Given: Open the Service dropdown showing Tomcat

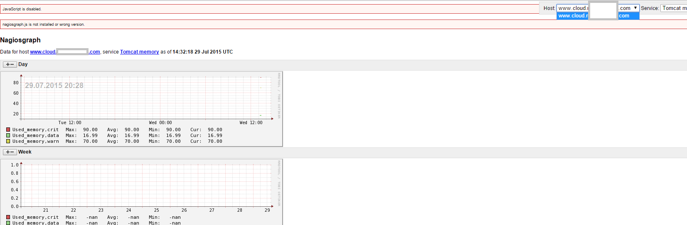Looking at the screenshot, I should coord(674,8).
